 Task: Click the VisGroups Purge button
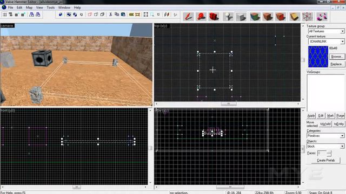coord(340,116)
